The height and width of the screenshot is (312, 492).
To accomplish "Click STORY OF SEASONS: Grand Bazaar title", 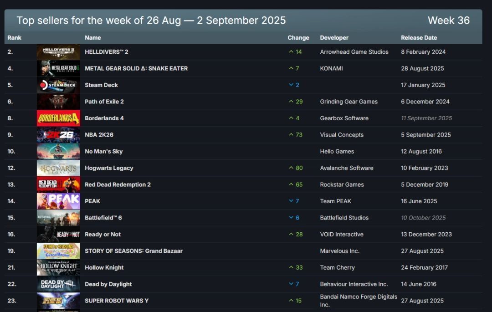I will (x=133, y=251).
